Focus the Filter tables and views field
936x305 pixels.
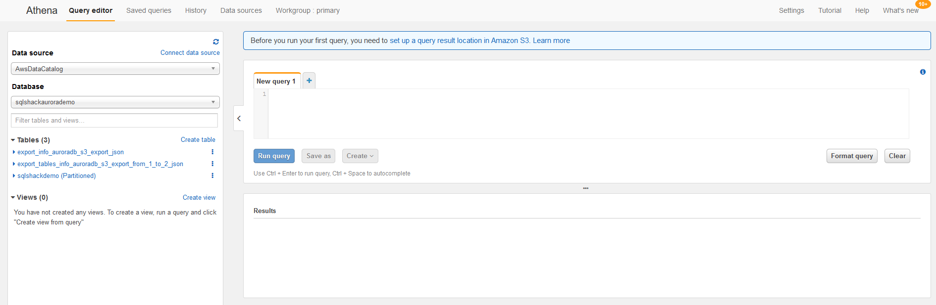pos(114,120)
